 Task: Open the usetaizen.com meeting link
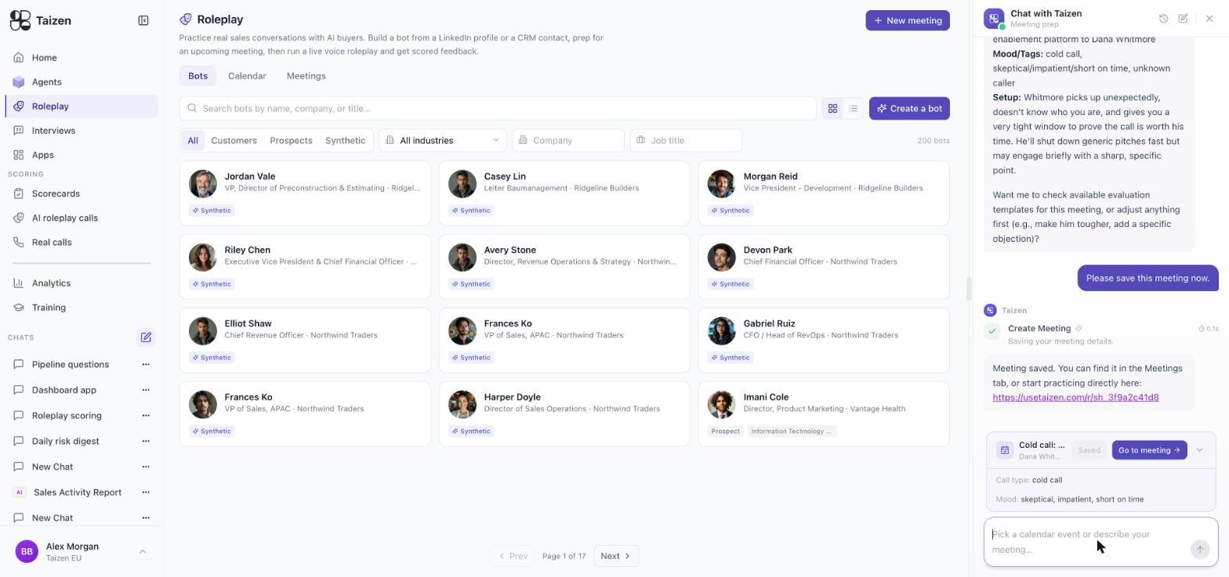(1075, 398)
